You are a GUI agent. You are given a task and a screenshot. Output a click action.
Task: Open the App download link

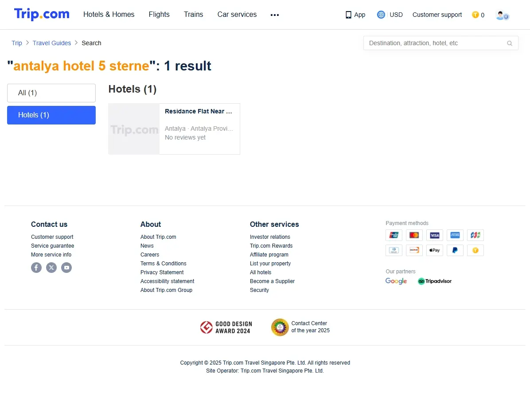[x=355, y=15]
